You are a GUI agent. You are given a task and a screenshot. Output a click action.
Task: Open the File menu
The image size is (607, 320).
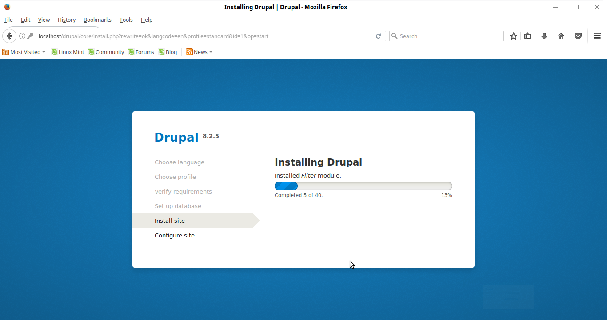[8, 20]
